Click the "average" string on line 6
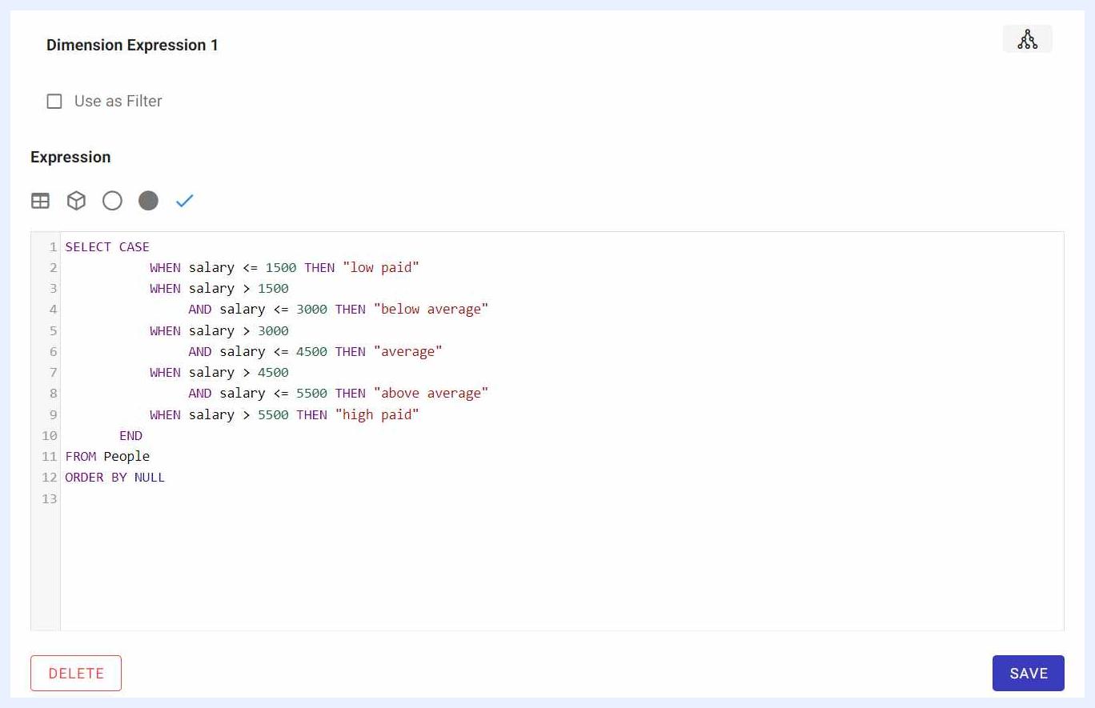1095x708 pixels. point(407,351)
